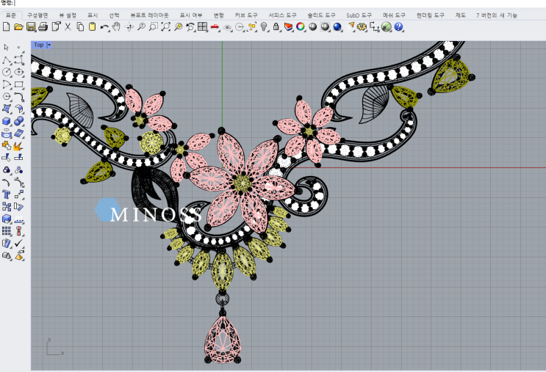Click the Top viewport title label
This screenshot has width=546, height=372.
click(38, 45)
